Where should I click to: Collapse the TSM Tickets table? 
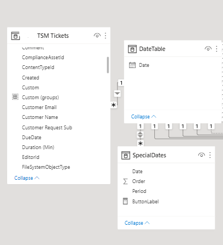[x=27, y=178]
